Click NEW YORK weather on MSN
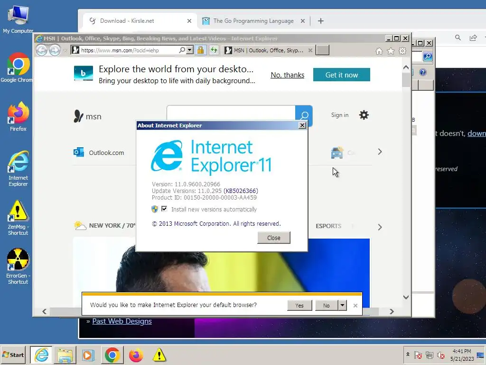486x365 pixels. [x=105, y=226]
